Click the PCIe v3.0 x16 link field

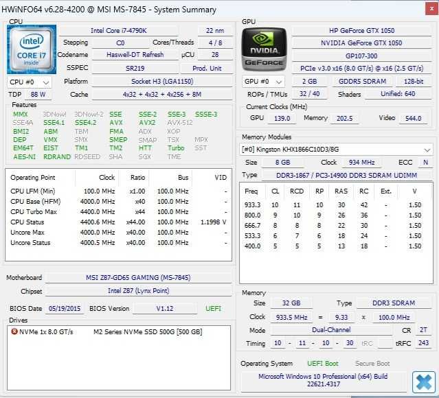click(361, 68)
